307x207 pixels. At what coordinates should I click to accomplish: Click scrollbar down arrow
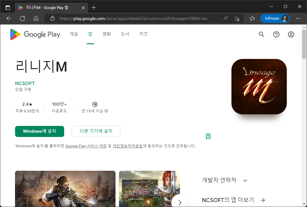(304, 204)
